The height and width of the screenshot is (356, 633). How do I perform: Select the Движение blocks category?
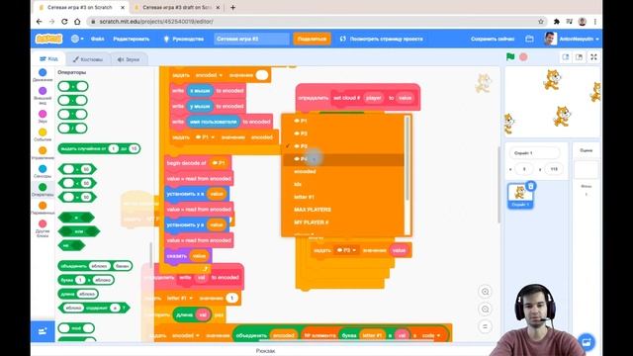43,75
